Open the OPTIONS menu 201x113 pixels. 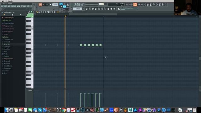pyautogui.click(x=23, y=6)
